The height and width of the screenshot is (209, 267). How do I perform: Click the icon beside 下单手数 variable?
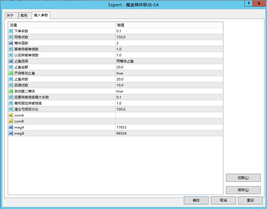click(11, 31)
